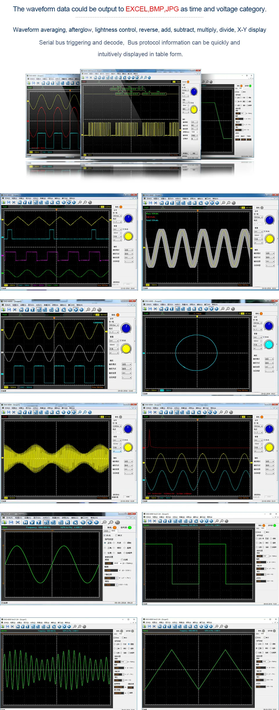Click the orange 联机 indicator in Sine generator window

(115, 527)
